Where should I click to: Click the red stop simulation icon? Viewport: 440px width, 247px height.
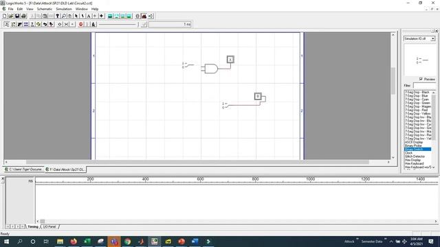[81, 25]
